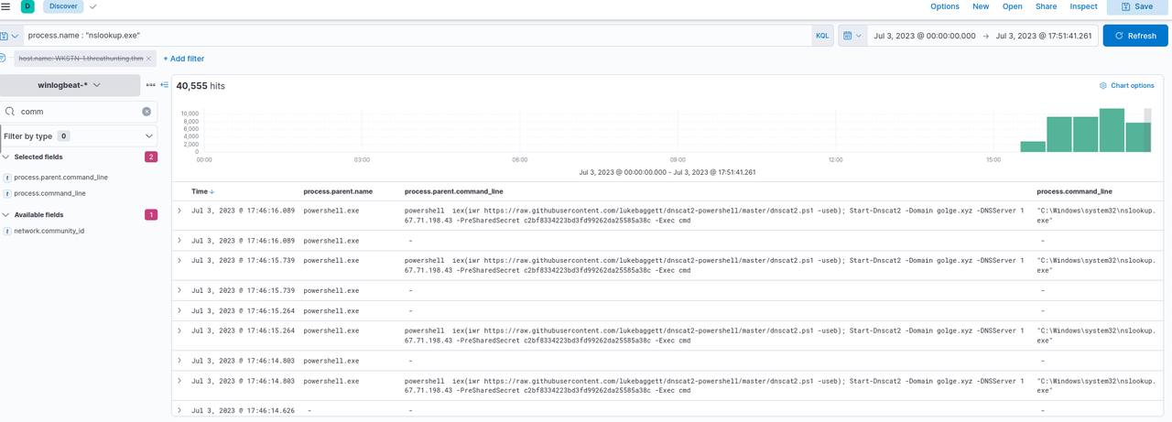
Task: Click into the KQL query input field
Action: tap(417, 36)
